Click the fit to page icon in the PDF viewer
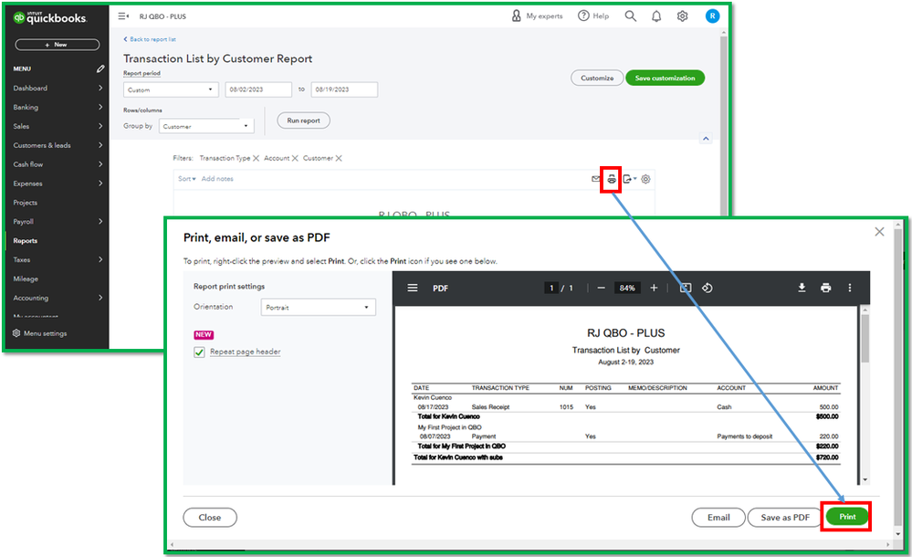Image resolution: width=912 pixels, height=557 pixels. click(686, 289)
